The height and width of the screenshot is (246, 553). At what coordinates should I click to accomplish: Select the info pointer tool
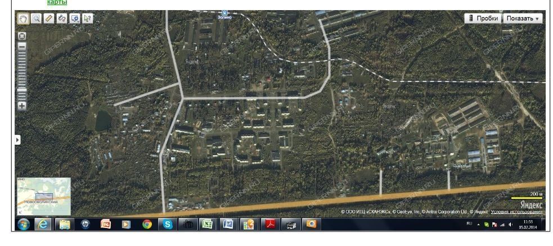pyautogui.click(x=87, y=18)
